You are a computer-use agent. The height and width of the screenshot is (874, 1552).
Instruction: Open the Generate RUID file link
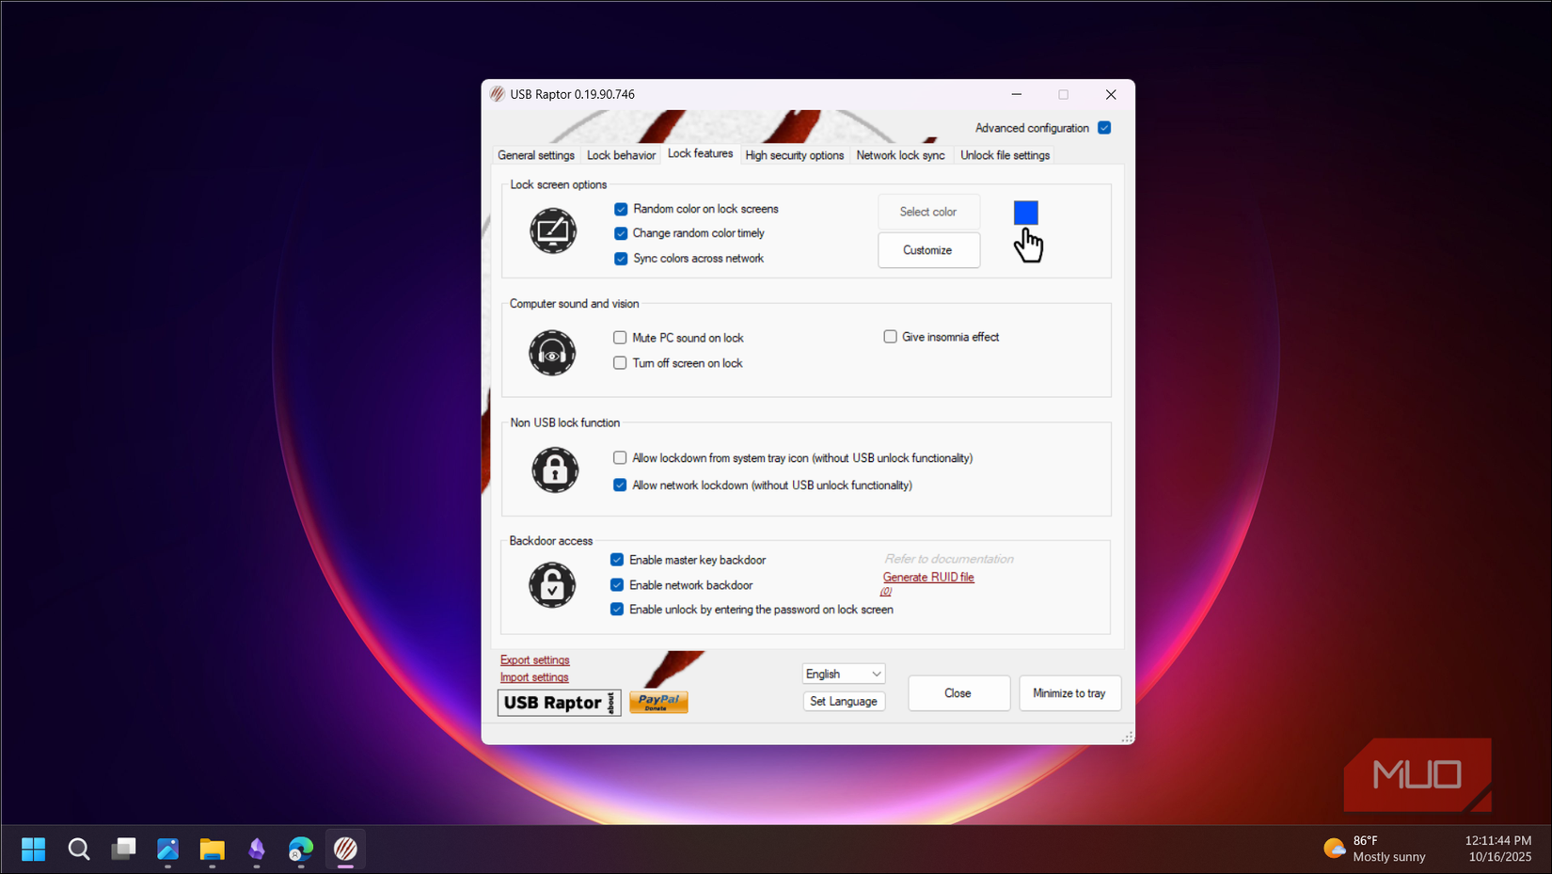pyautogui.click(x=927, y=577)
